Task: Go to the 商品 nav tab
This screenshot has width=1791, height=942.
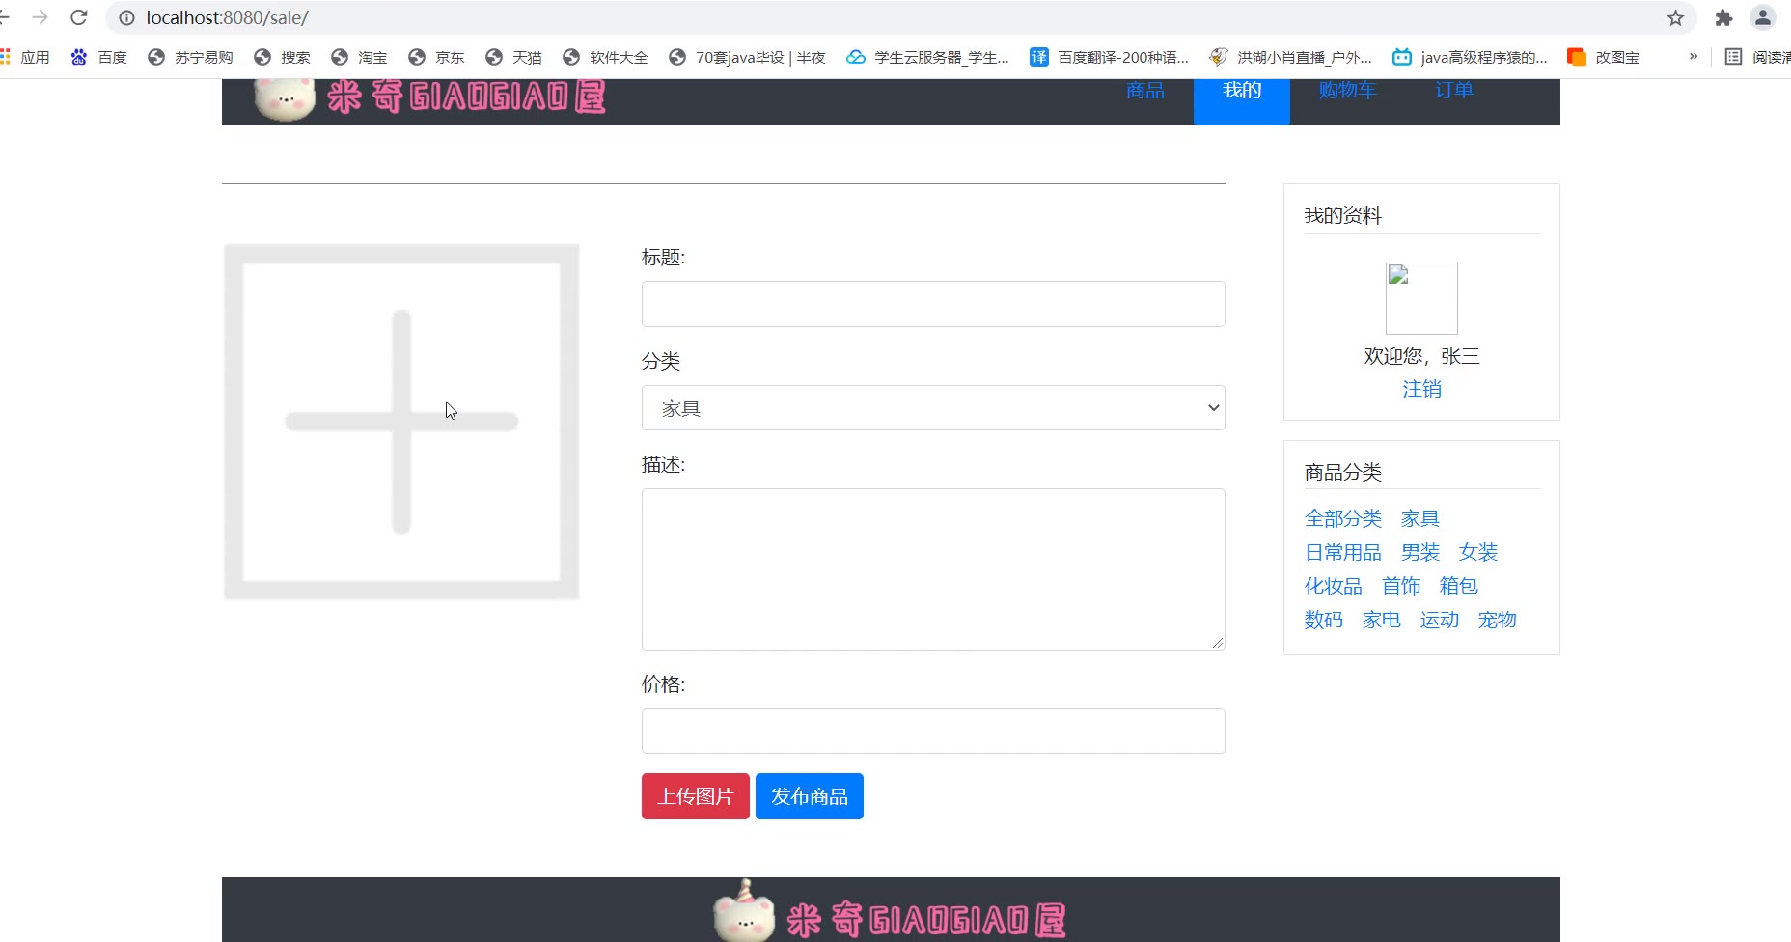Action: click(x=1145, y=91)
